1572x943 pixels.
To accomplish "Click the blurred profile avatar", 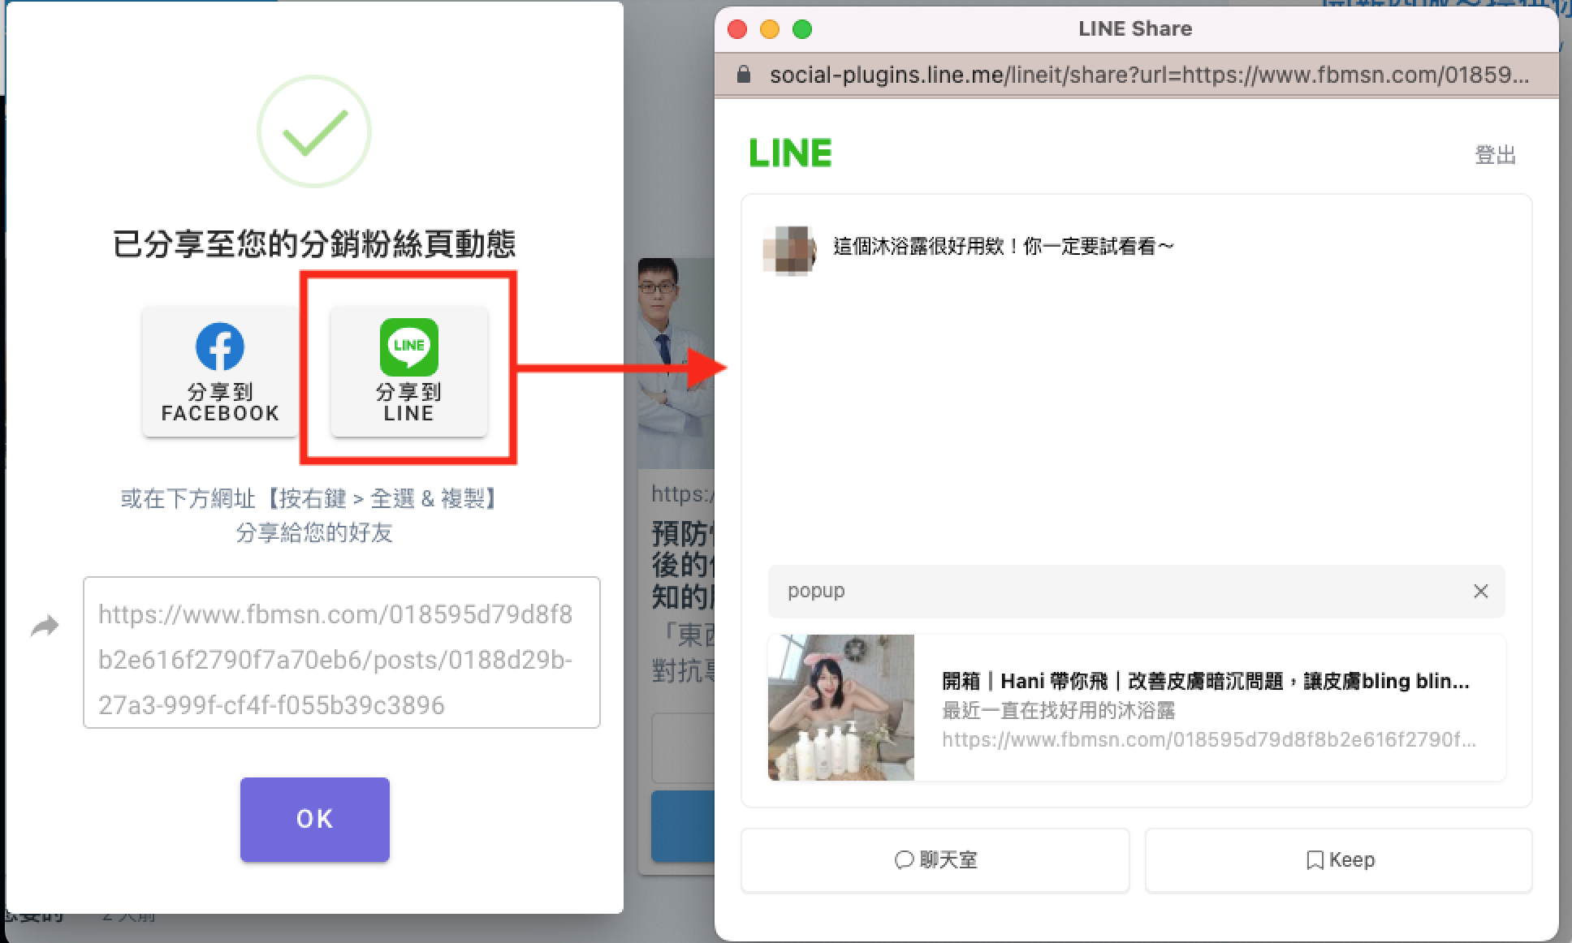I will click(x=789, y=251).
